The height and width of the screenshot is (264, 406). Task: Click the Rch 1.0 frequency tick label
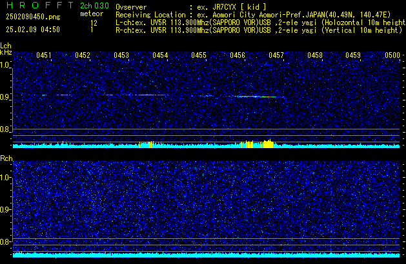pyautogui.click(x=5, y=178)
